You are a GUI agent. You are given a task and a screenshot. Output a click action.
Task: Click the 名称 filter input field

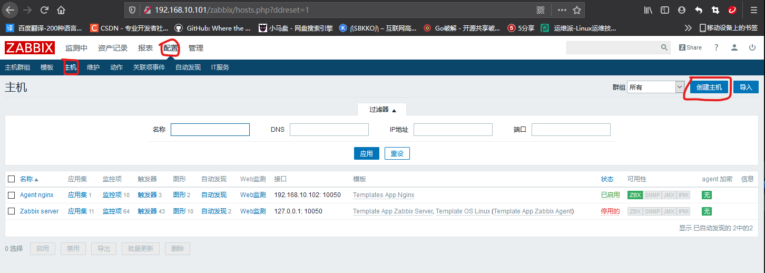click(210, 130)
